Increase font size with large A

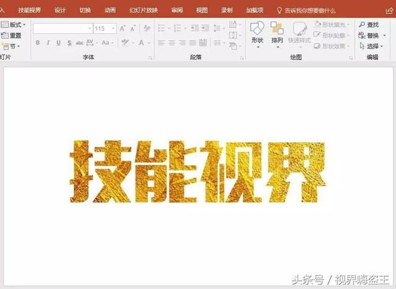[123, 28]
